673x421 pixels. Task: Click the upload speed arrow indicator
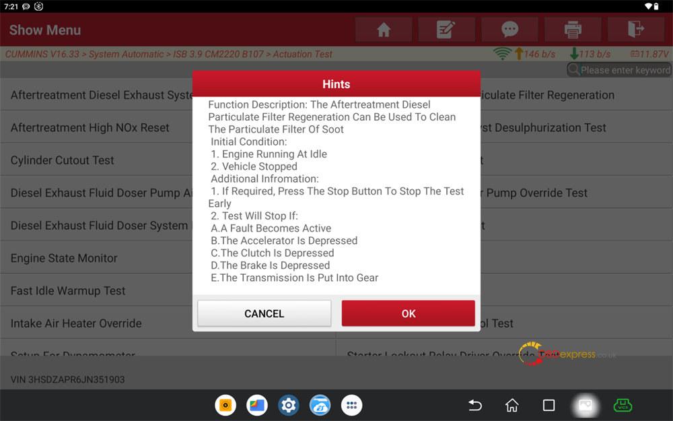point(519,54)
